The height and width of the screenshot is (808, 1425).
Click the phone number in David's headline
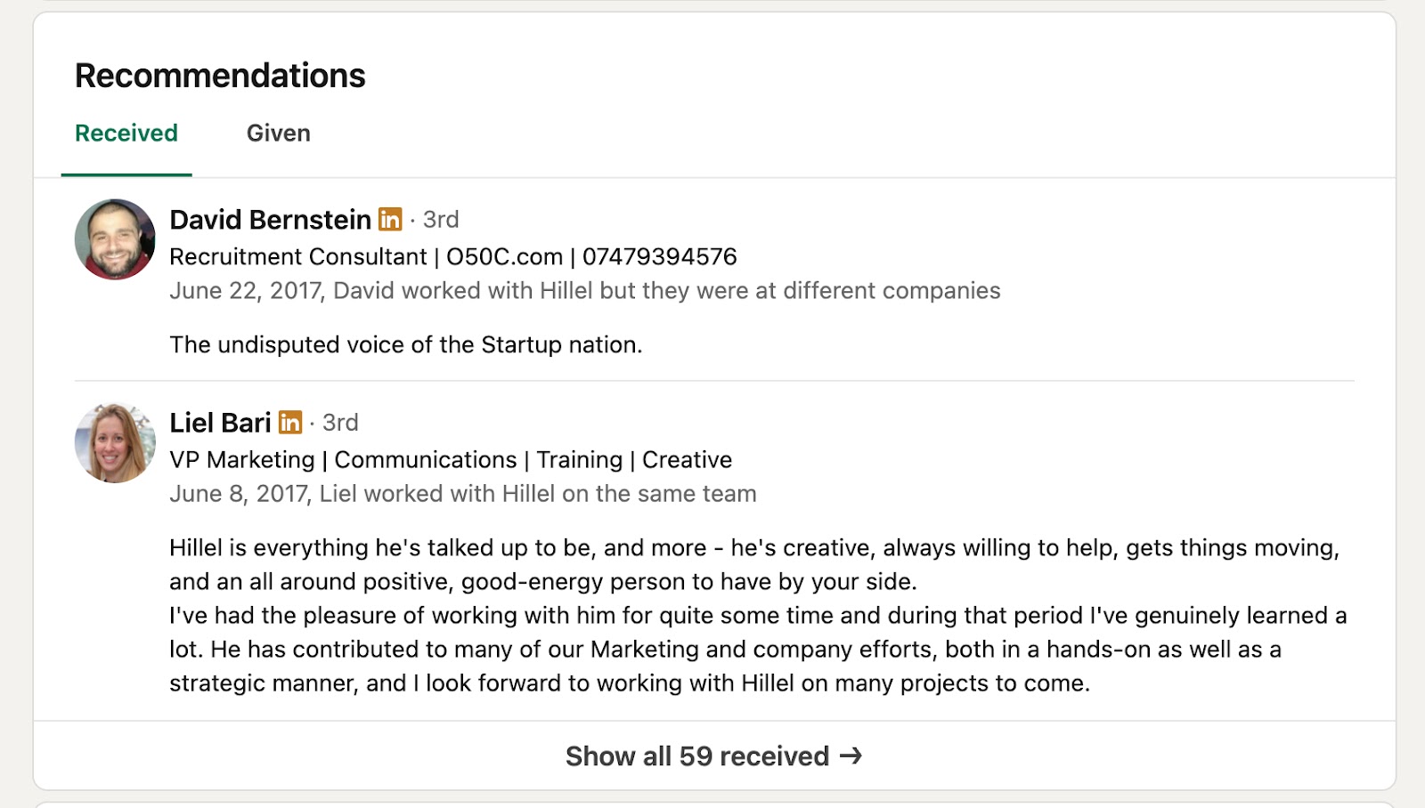point(659,256)
